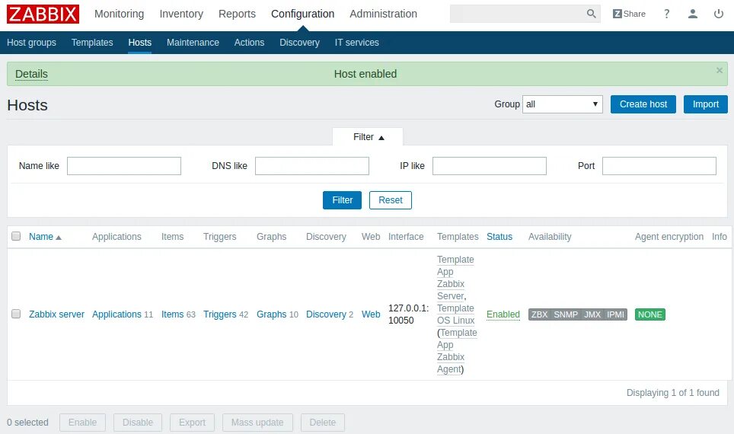
Task: Collapse the Filter panel tab
Action: [368, 137]
